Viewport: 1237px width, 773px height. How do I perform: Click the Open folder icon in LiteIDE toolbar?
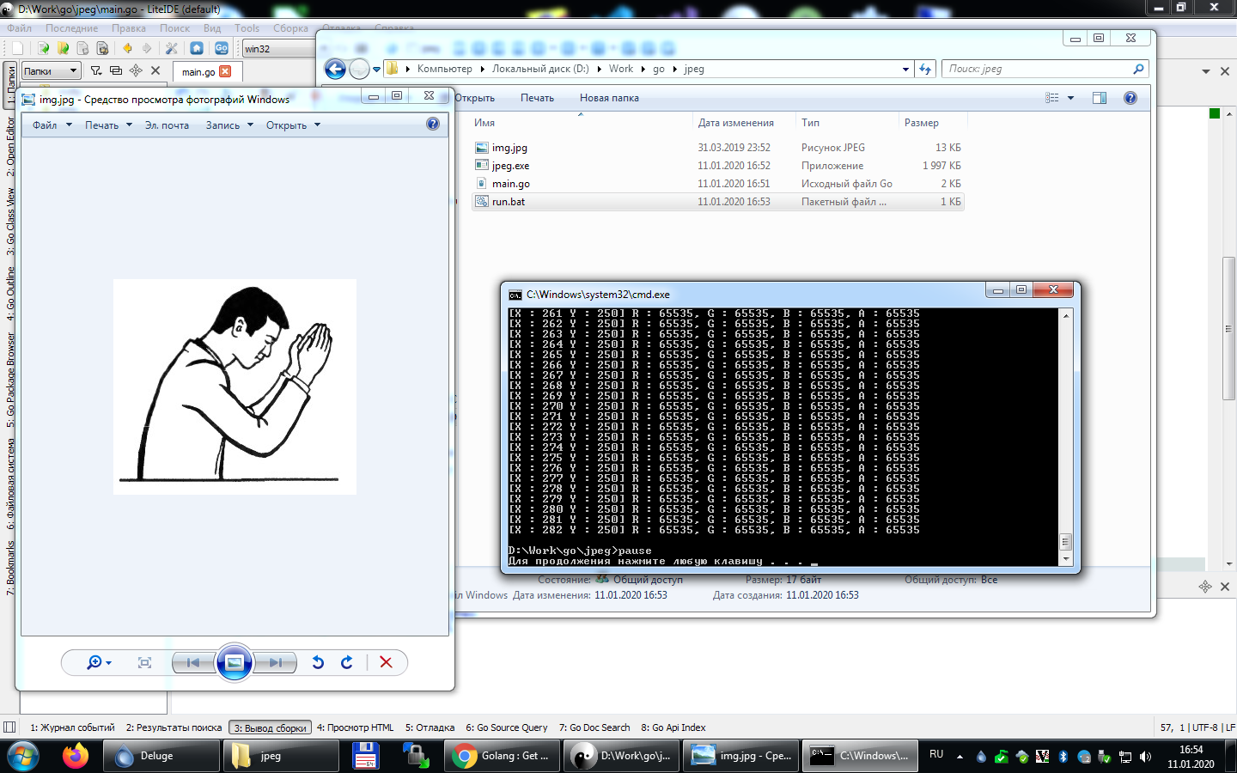click(63, 48)
